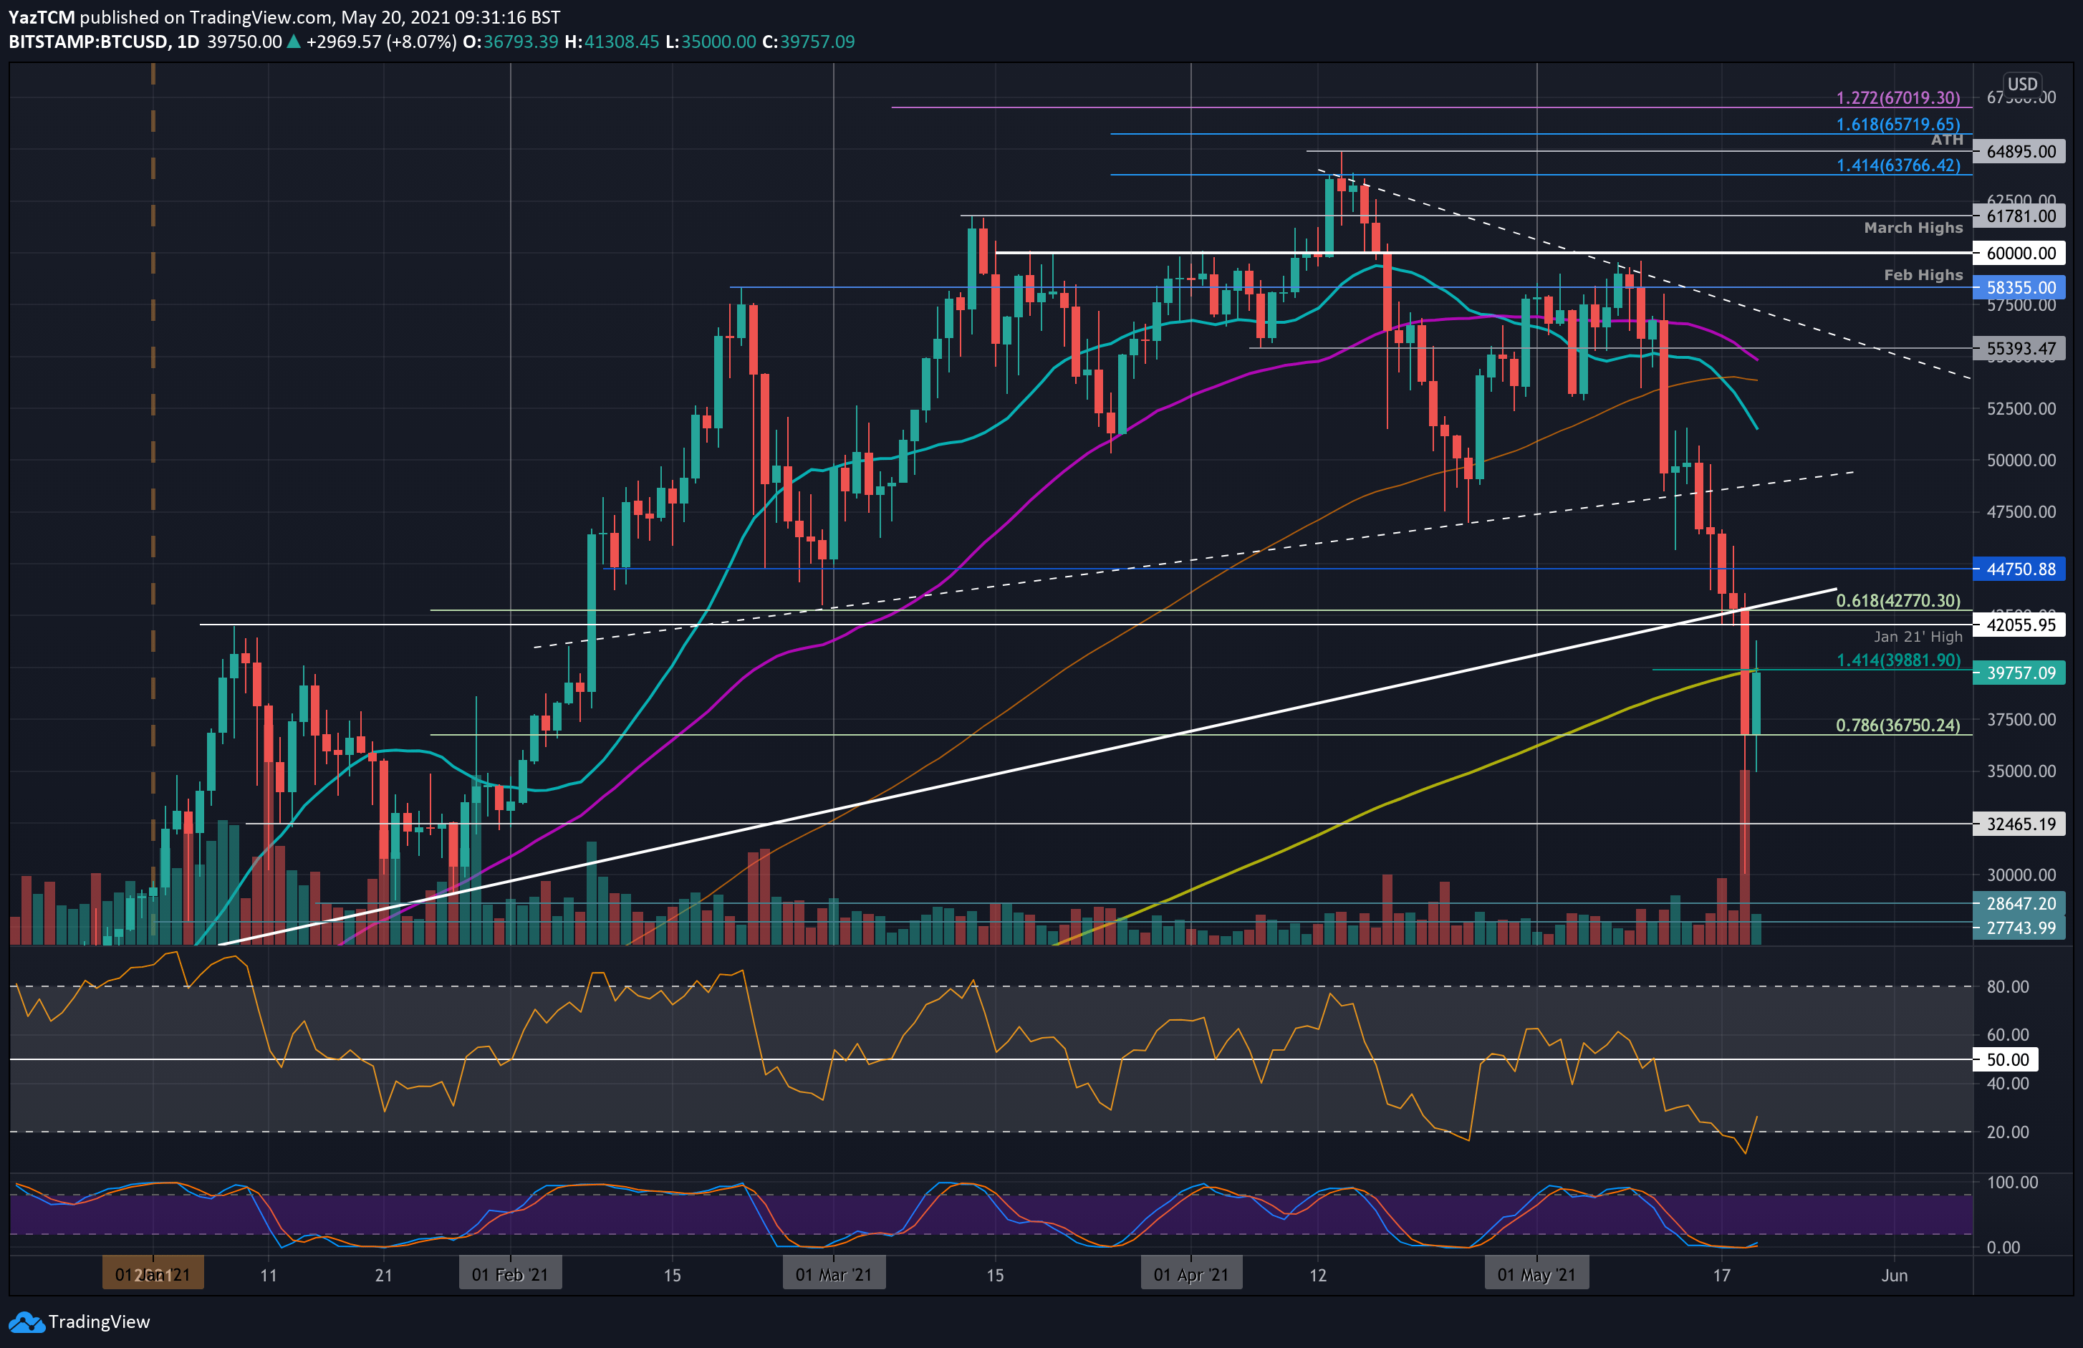Select the 01 Feb '21 date marker

510,1274
